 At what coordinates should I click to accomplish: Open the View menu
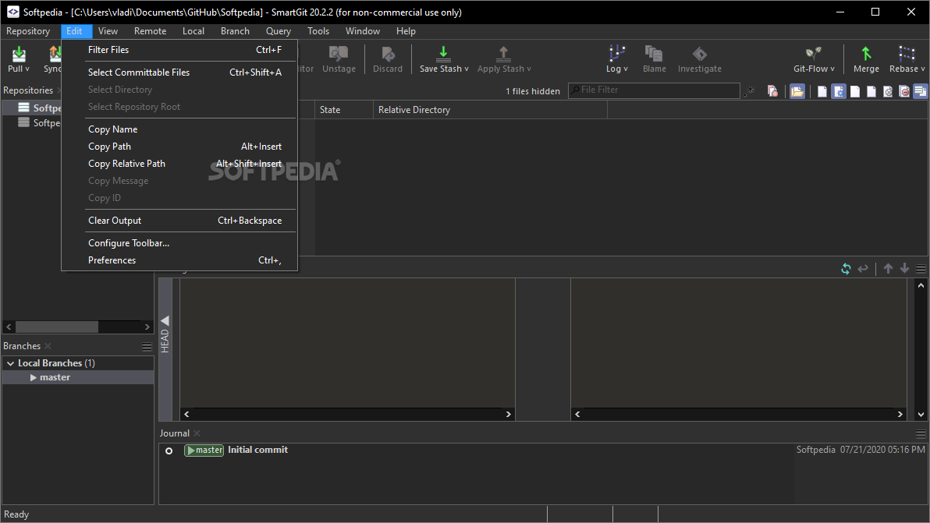point(108,31)
